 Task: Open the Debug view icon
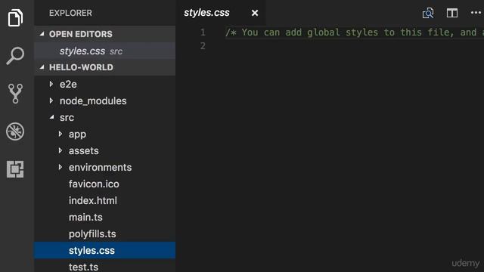(x=15, y=131)
